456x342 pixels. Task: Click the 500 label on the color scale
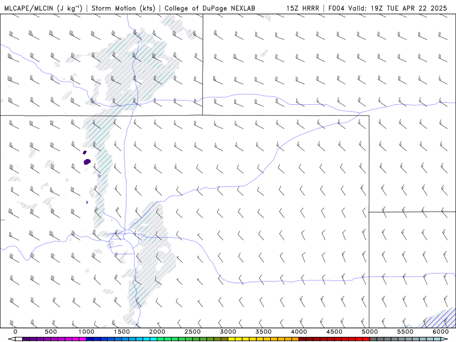coord(51,332)
